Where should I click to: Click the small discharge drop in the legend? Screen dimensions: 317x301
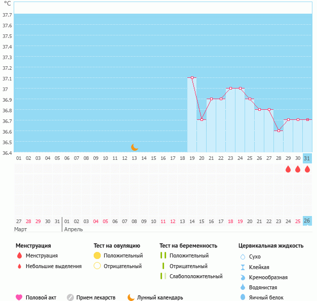click(x=19, y=267)
